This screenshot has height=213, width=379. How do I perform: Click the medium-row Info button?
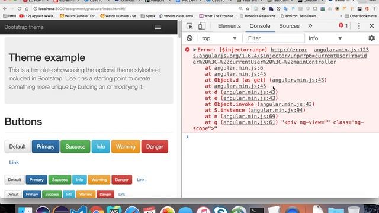[79, 180]
